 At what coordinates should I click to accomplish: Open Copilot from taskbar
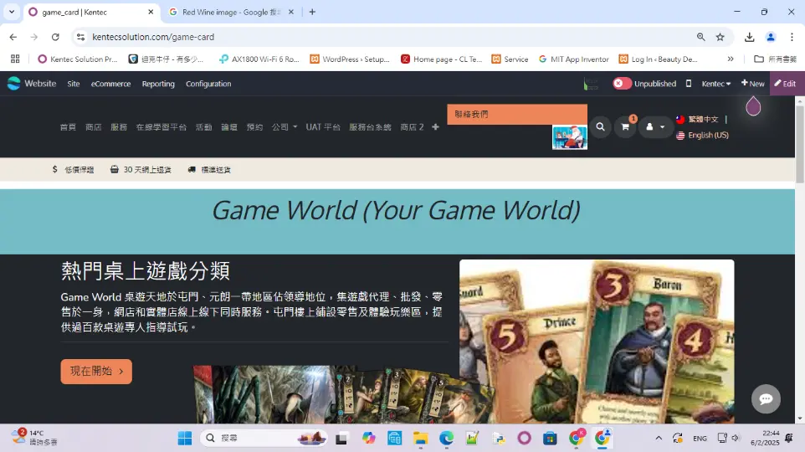point(369,438)
